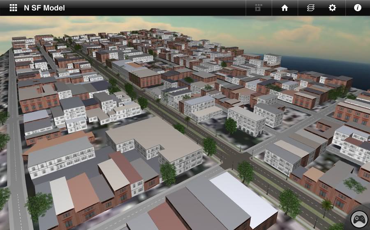Screen dimensions: 370x230
Task: Open the layers panel icon
Action: 310,8
